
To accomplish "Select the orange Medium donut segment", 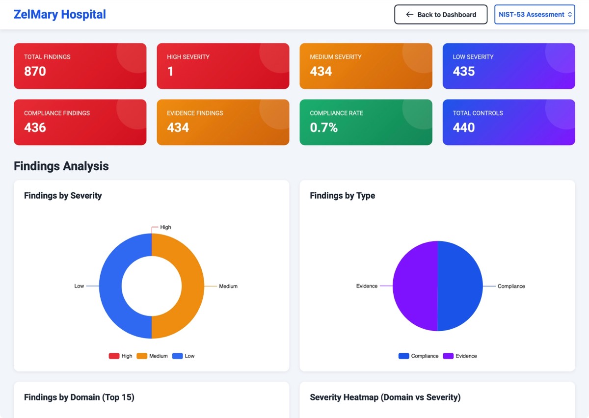I will pyautogui.click(x=192, y=286).
